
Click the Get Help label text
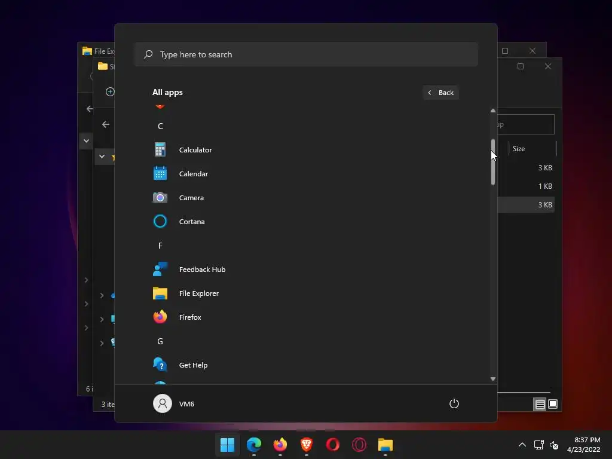point(193,365)
